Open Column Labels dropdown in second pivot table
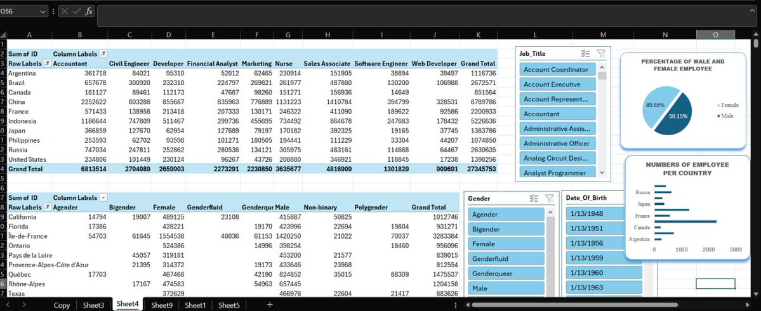This screenshot has height=311, width=761. [103, 197]
